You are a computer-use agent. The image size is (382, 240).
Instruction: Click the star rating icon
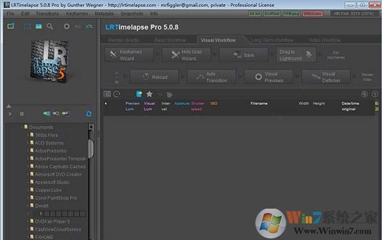149,94
